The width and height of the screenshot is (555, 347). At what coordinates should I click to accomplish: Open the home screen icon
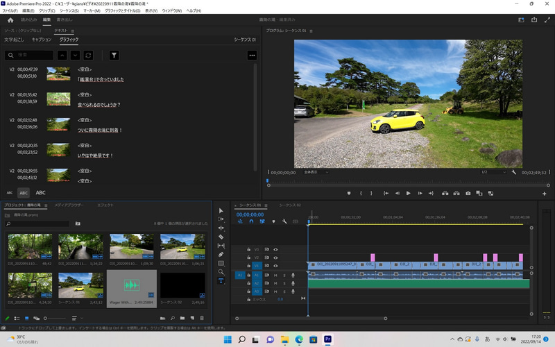click(x=10, y=20)
